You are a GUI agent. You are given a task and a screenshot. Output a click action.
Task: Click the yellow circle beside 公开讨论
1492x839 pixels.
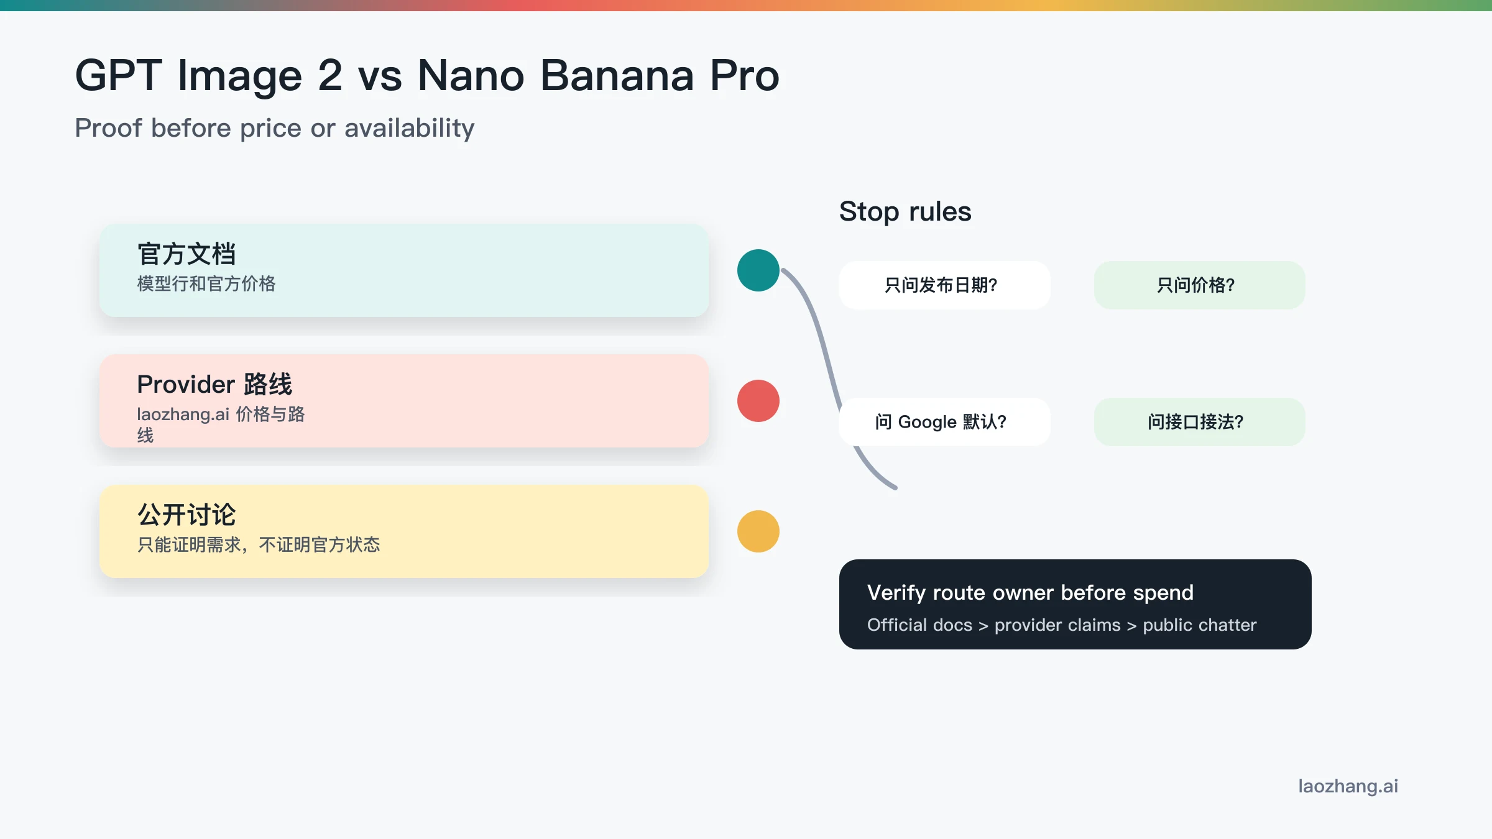point(758,531)
